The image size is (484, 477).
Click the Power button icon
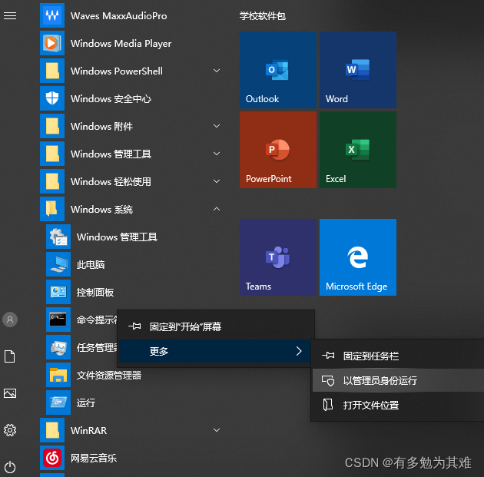(x=10, y=467)
